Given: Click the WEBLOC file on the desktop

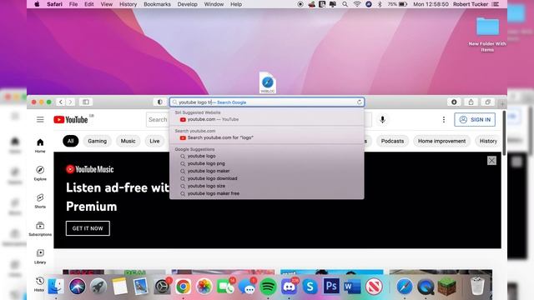Looking at the screenshot, I should (267, 82).
